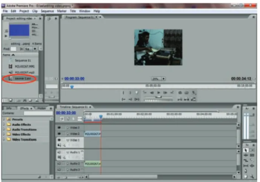Expand the Presets folder
The width and height of the screenshot is (260, 182).
(4, 119)
